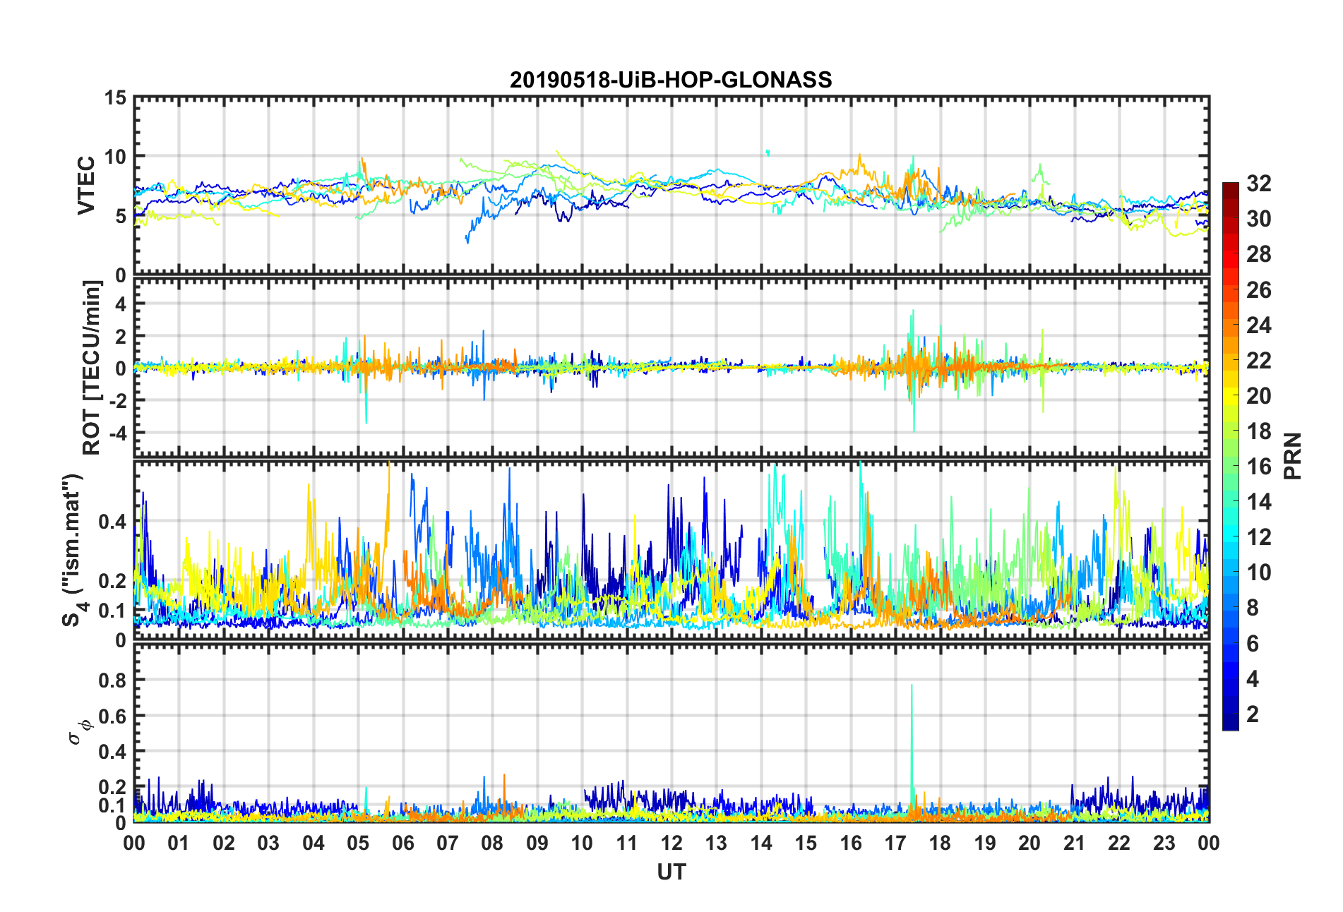Select the UT x-axis label
The height and width of the screenshot is (912, 1343).
(671, 872)
